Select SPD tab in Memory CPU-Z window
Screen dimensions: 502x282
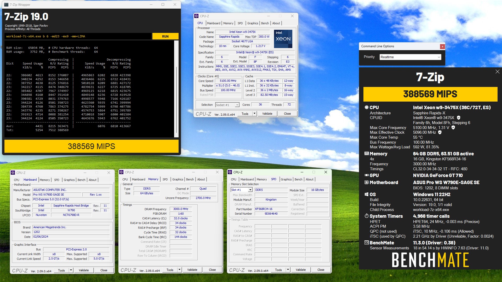pyautogui.click(x=165, y=179)
